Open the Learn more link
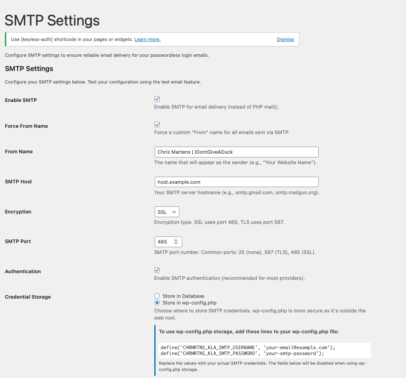This screenshot has height=378, width=406. point(147,39)
